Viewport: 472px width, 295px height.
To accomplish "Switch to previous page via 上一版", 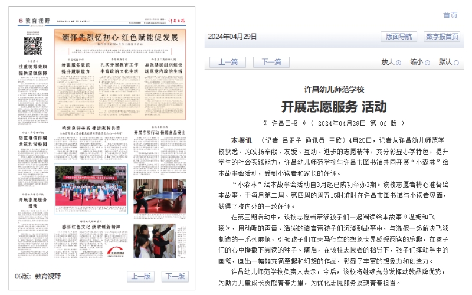I will (x=140, y=276).
